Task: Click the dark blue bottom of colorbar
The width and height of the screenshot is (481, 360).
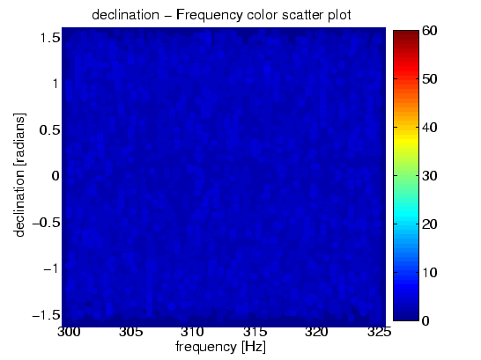Action: (406, 316)
